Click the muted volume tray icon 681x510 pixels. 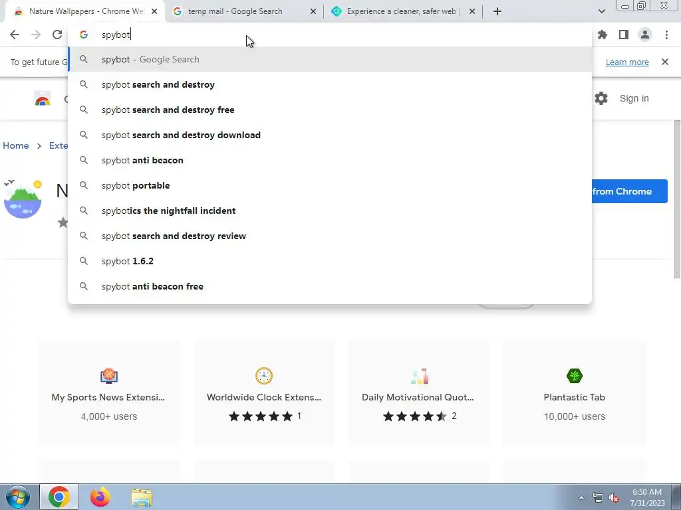coord(614,498)
